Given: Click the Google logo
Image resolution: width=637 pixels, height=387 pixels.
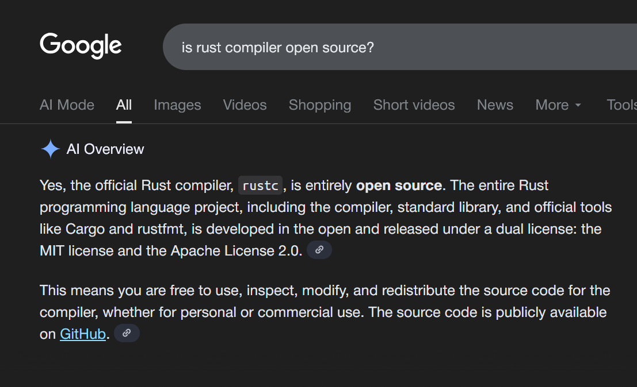Looking at the screenshot, I should coord(81,45).
